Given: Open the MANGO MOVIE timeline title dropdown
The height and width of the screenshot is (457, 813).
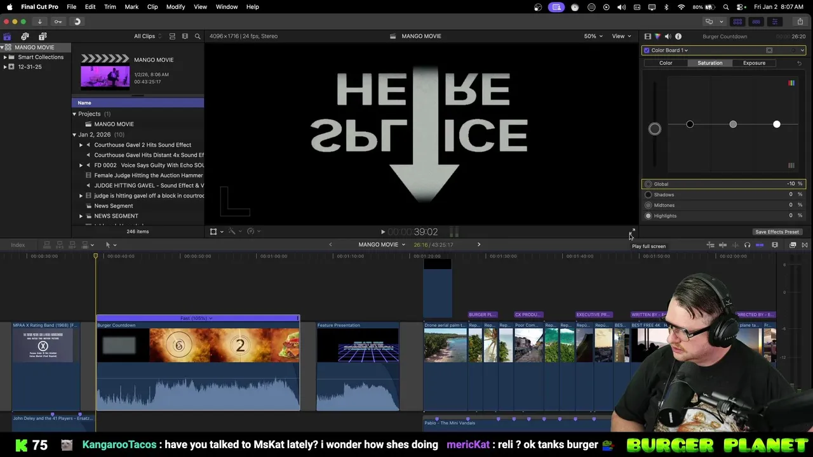Looking at the screenshot, I should pyautogui.click(x=381, y=244).
